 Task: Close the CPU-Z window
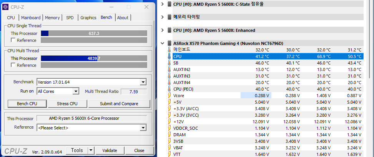pos(146,7)
